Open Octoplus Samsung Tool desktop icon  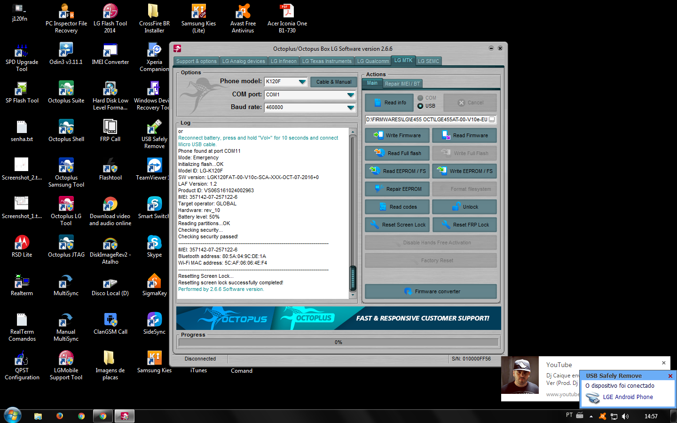point(66,172)
